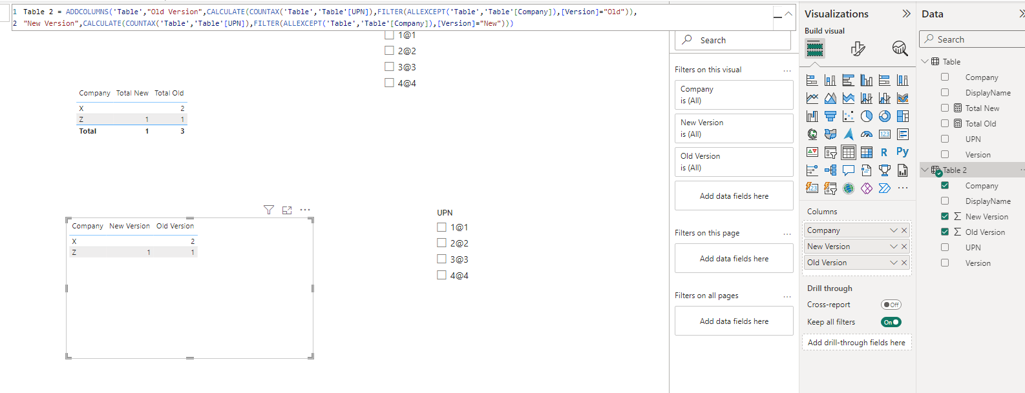The image size is (1025, 393).
Task: Select the Ribbon chart visual
Action: [x=903, y=98]
